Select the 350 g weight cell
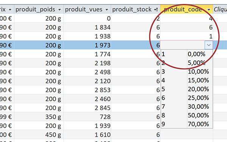The height and width of the screenshot is (142, 227). click(39, 117)
